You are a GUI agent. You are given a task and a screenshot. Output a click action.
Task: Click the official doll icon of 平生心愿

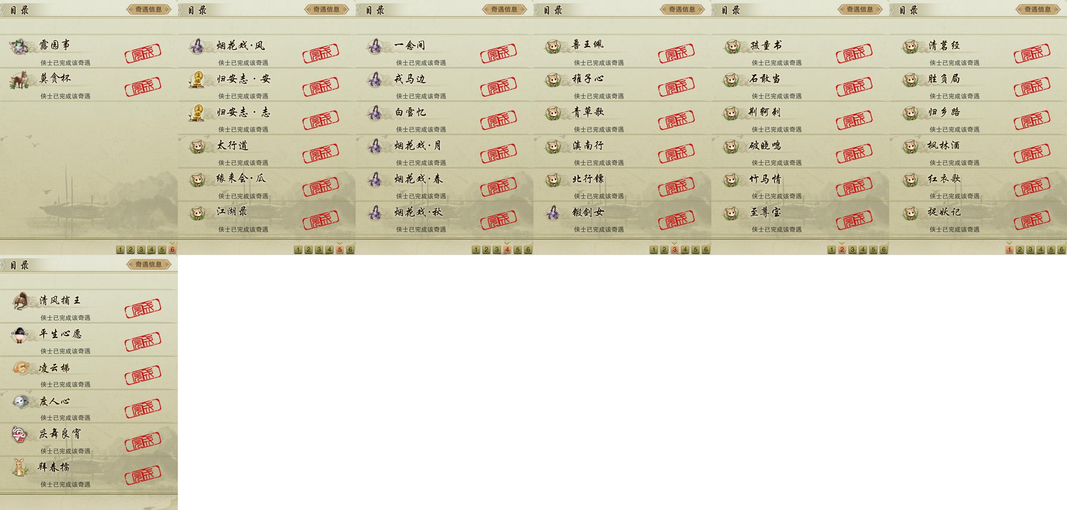[20, 335]
